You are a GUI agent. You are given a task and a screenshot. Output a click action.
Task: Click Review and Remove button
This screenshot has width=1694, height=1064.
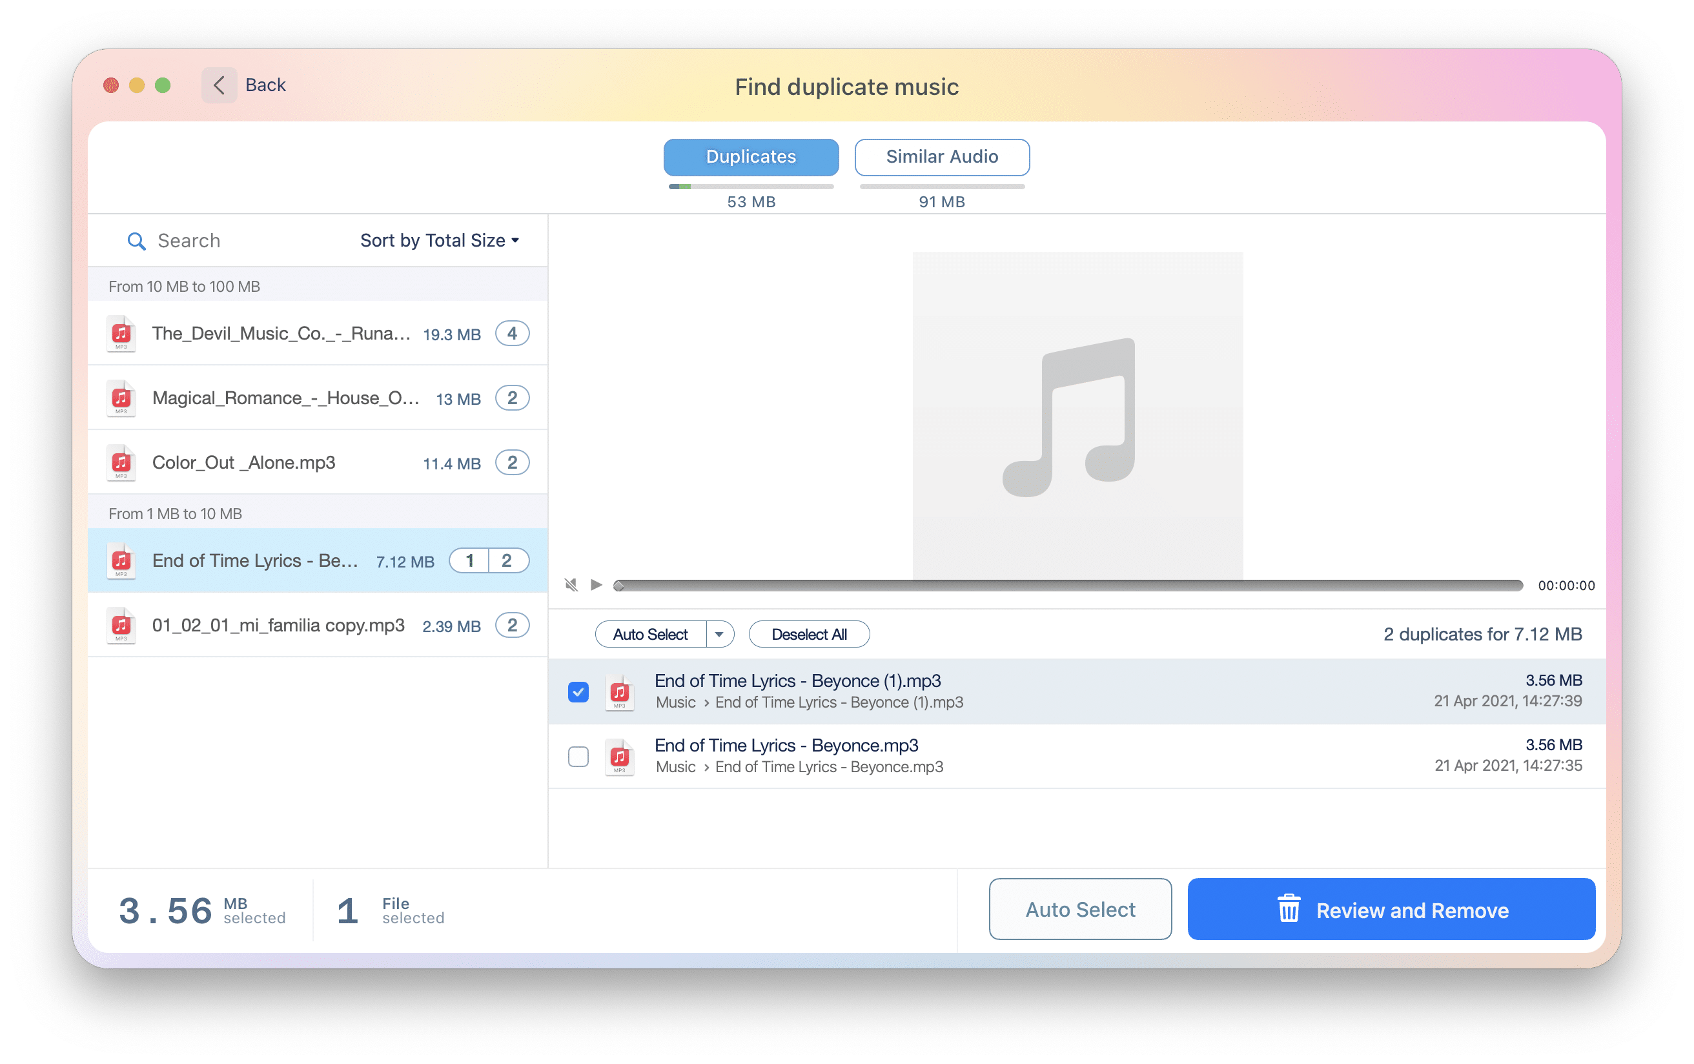point(1391,908)
